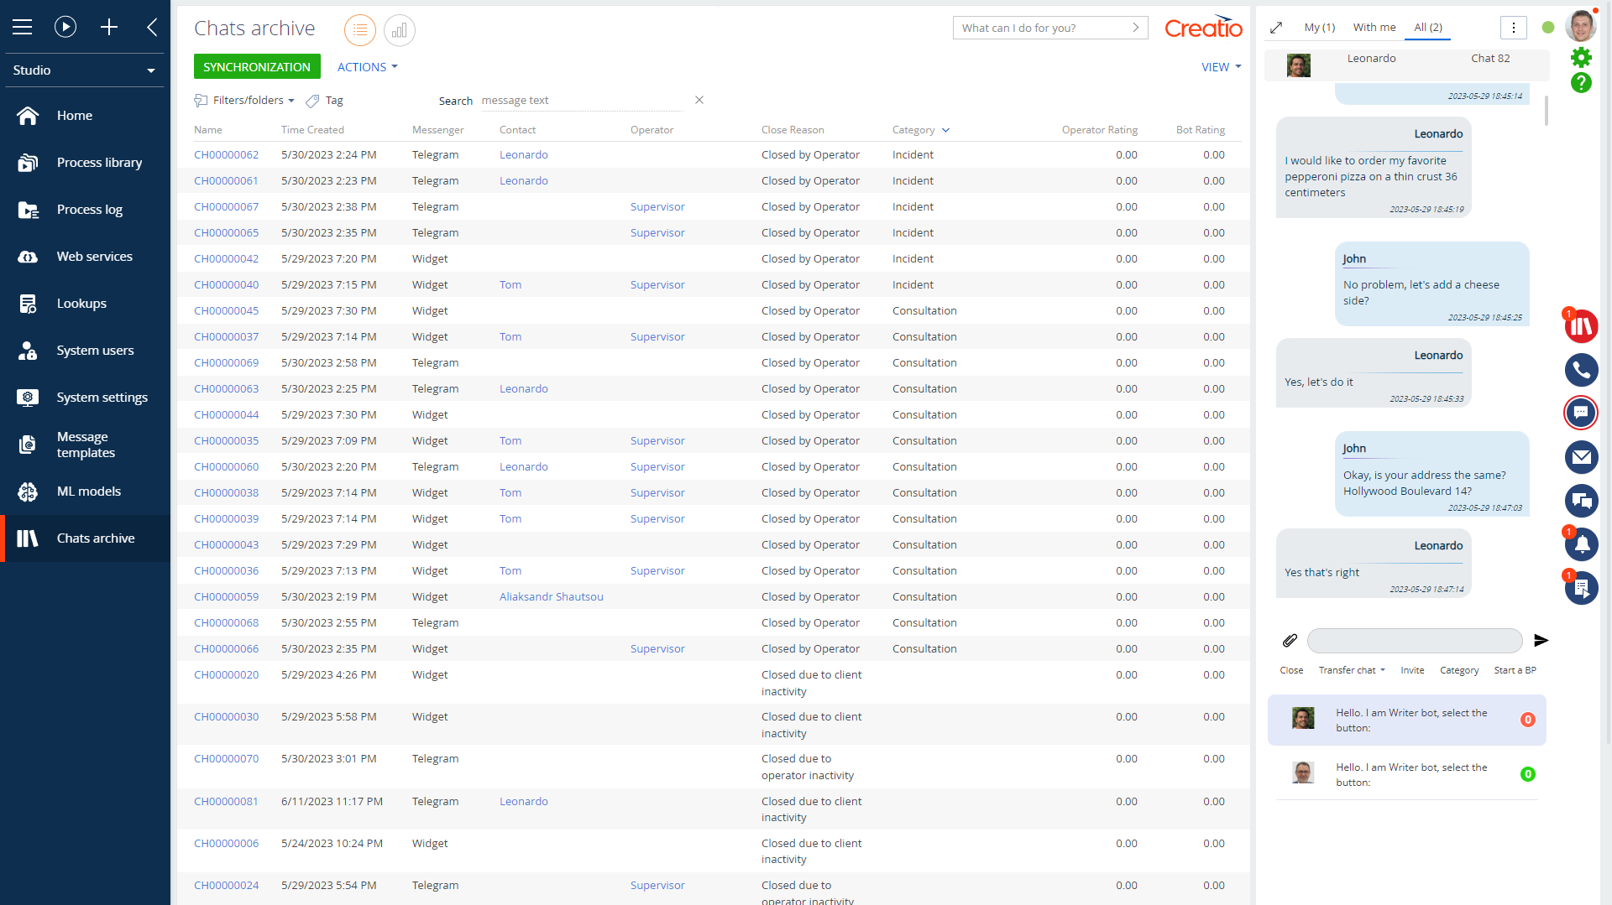Click the message text search field
This screenshot has width=1612, height=905.
point(581,101)
